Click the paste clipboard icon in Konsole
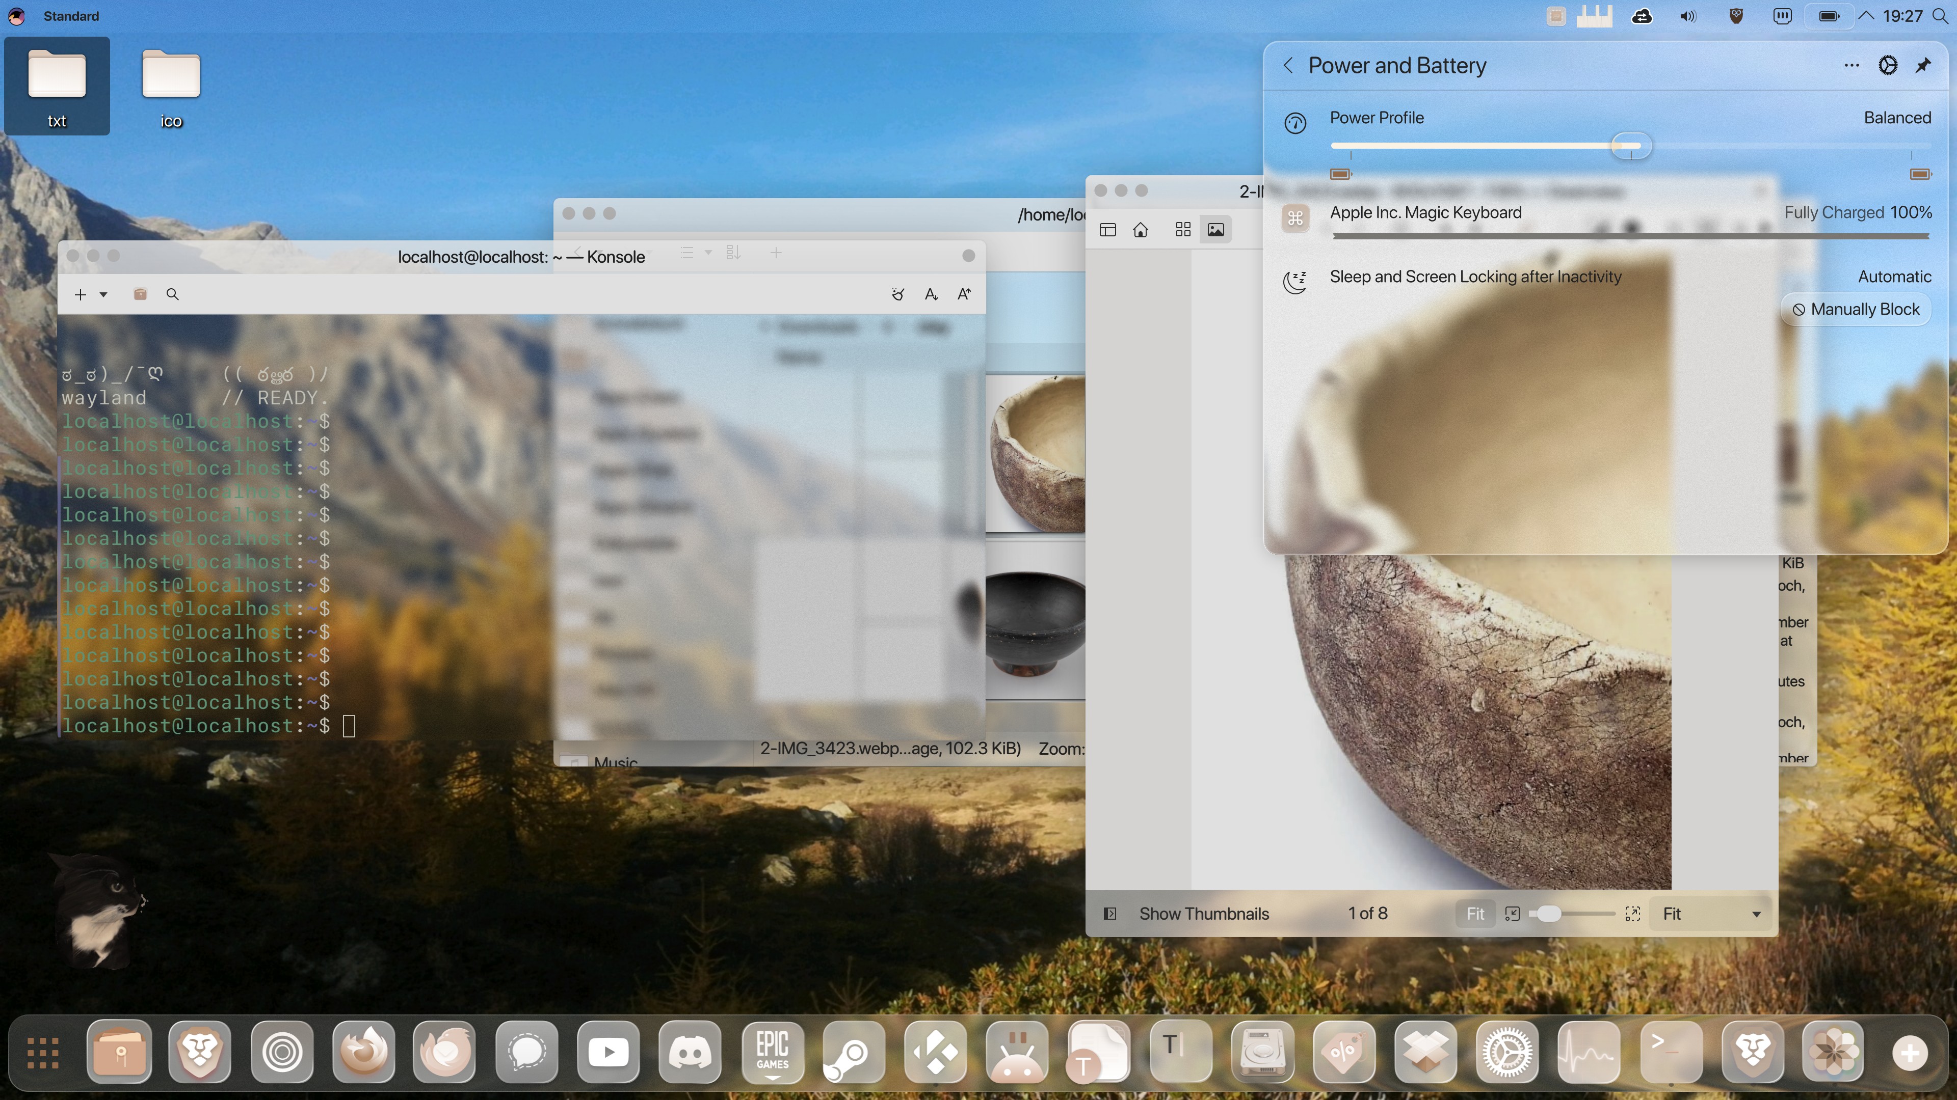 (140, 294)
